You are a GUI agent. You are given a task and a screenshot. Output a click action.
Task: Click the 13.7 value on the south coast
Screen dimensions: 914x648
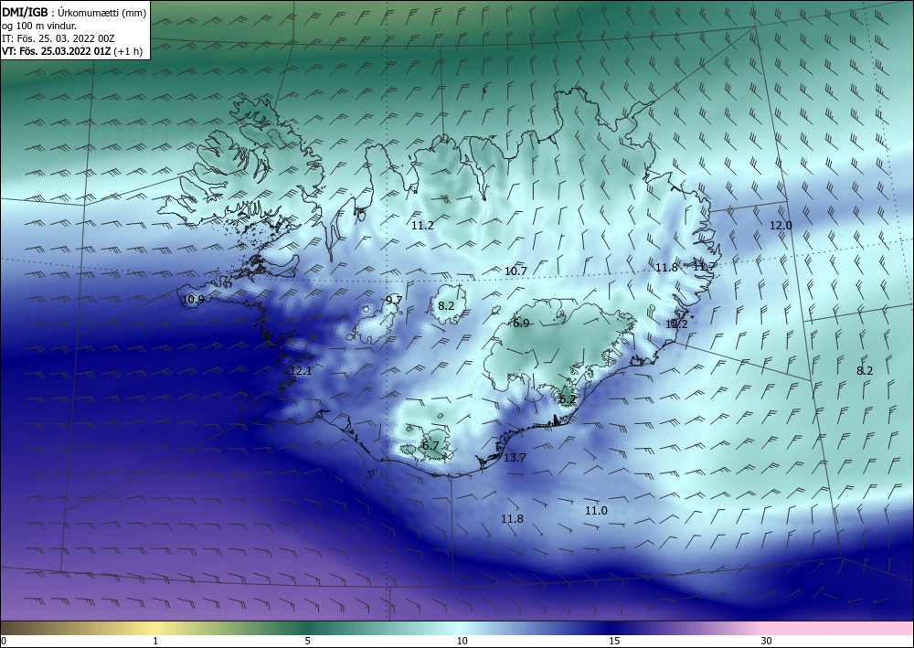(515, 458)
